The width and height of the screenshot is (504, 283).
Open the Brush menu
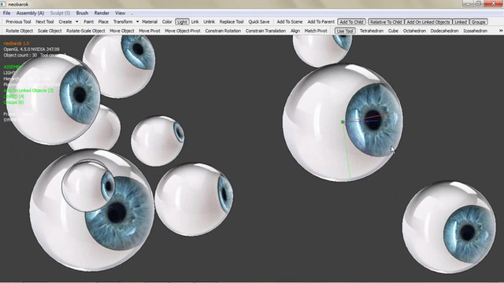coord(82,13)
